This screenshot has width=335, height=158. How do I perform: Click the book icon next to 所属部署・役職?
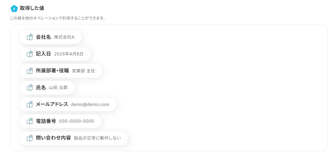[30, 71]
